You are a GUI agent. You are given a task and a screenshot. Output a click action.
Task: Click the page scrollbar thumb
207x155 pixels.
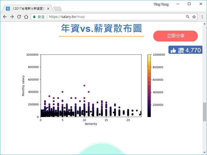tap(204, 112)
